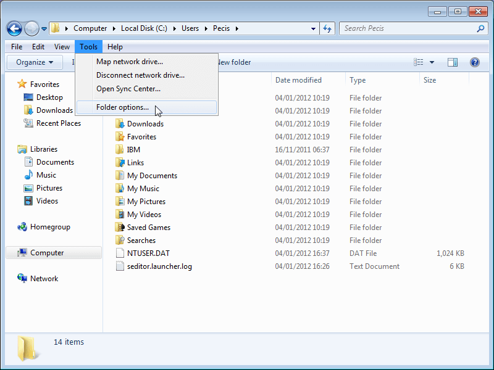Click the My Documents folder icon

click(x=120, y=175)
